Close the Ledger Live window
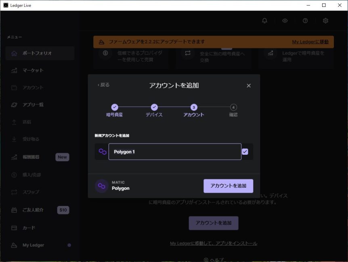 340,5
